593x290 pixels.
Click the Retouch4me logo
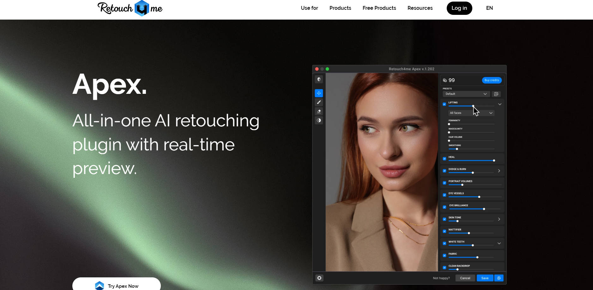(129, 8)
